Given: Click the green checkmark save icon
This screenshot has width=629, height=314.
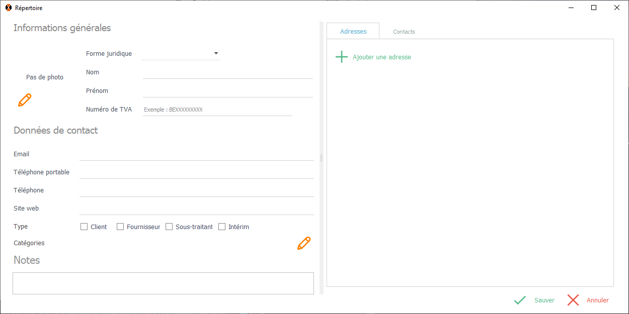Looking at the screenshot, I should [x=520, y=300].
